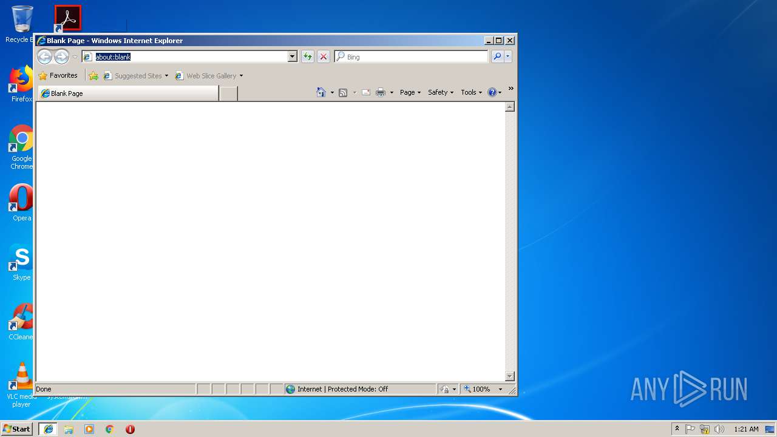Click the Bing search box
This screenshot has width=777, height=437.
tap(411, 56)
